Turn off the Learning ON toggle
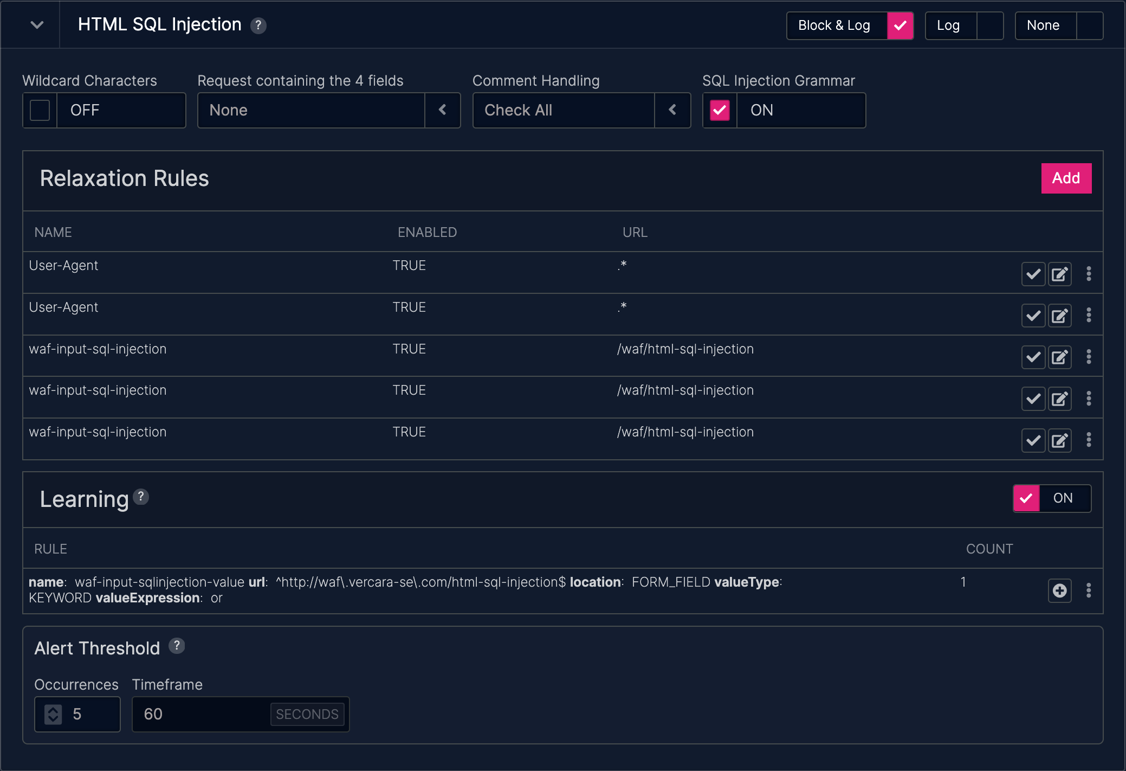This screenshot has height=771, width=1126. pyautogui.click(x=1026, y=498)
